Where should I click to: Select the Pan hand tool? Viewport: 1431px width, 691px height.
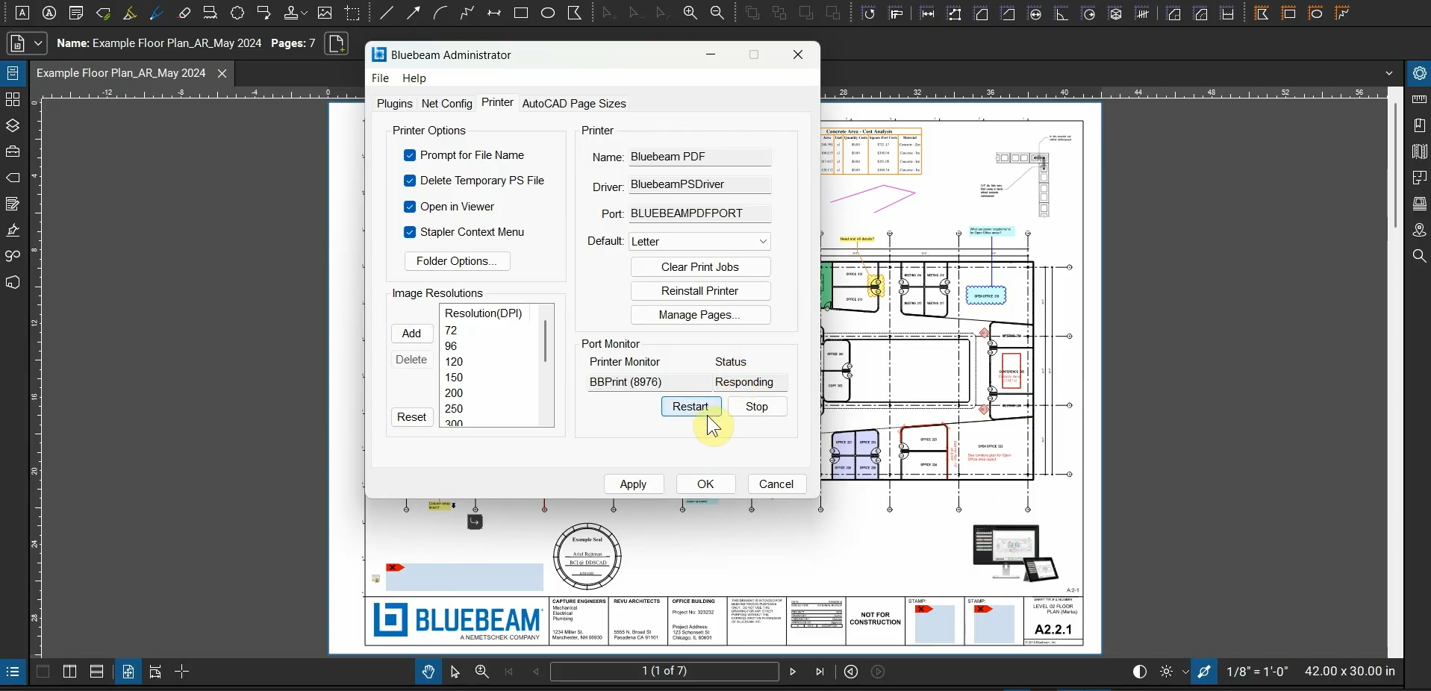[428, 672]
